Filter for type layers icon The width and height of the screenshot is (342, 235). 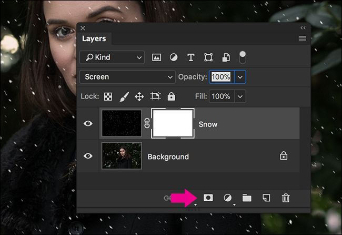point(191,57)
